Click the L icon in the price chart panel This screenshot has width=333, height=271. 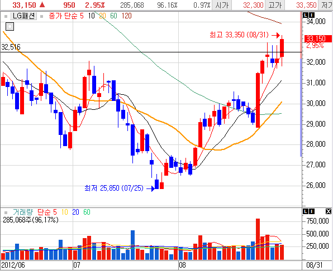pyautogui.click(x=306, y=15)
